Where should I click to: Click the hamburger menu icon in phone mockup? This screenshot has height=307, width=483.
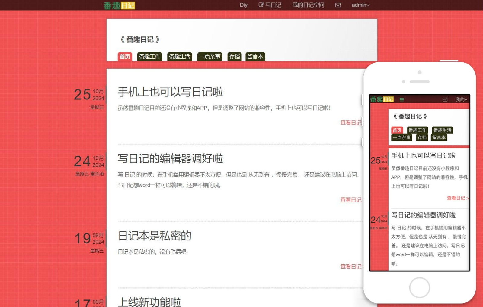point(402,99)
